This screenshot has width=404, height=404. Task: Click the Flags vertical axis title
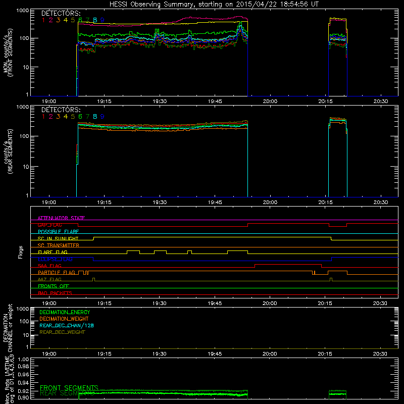(x=21, y=252)
